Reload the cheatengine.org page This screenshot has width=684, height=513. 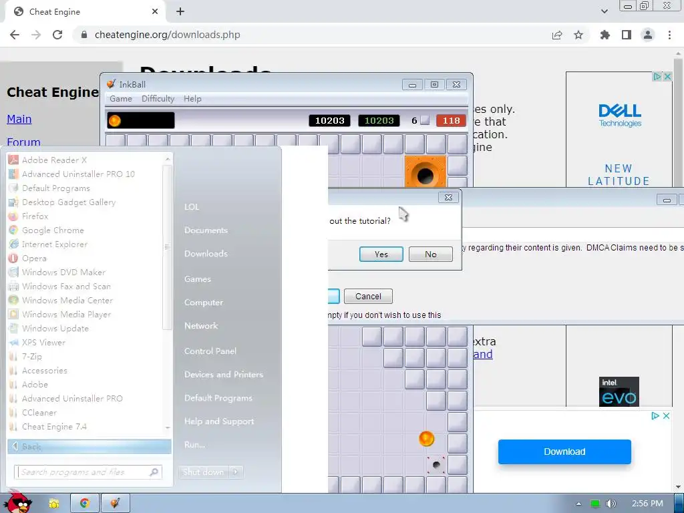click(x=57, y=35)
